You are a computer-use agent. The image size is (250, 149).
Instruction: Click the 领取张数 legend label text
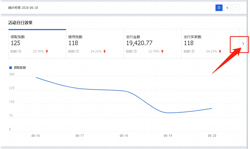[20, 68]
